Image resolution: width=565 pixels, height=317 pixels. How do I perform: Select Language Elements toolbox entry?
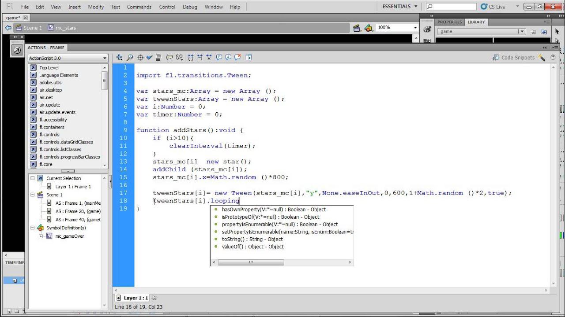(58, 75)
